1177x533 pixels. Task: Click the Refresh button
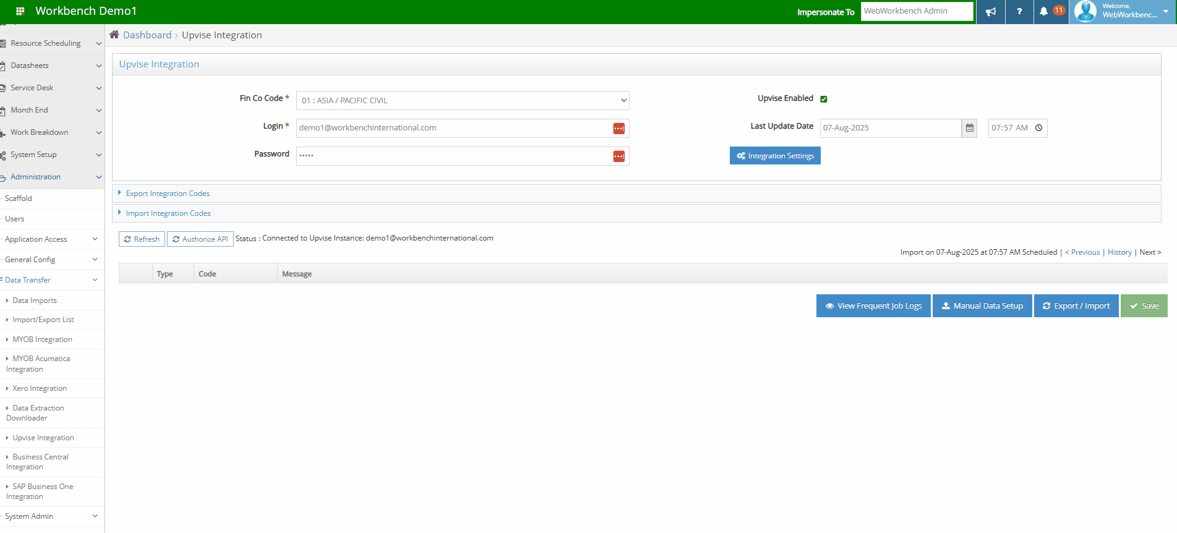[142, 239]
